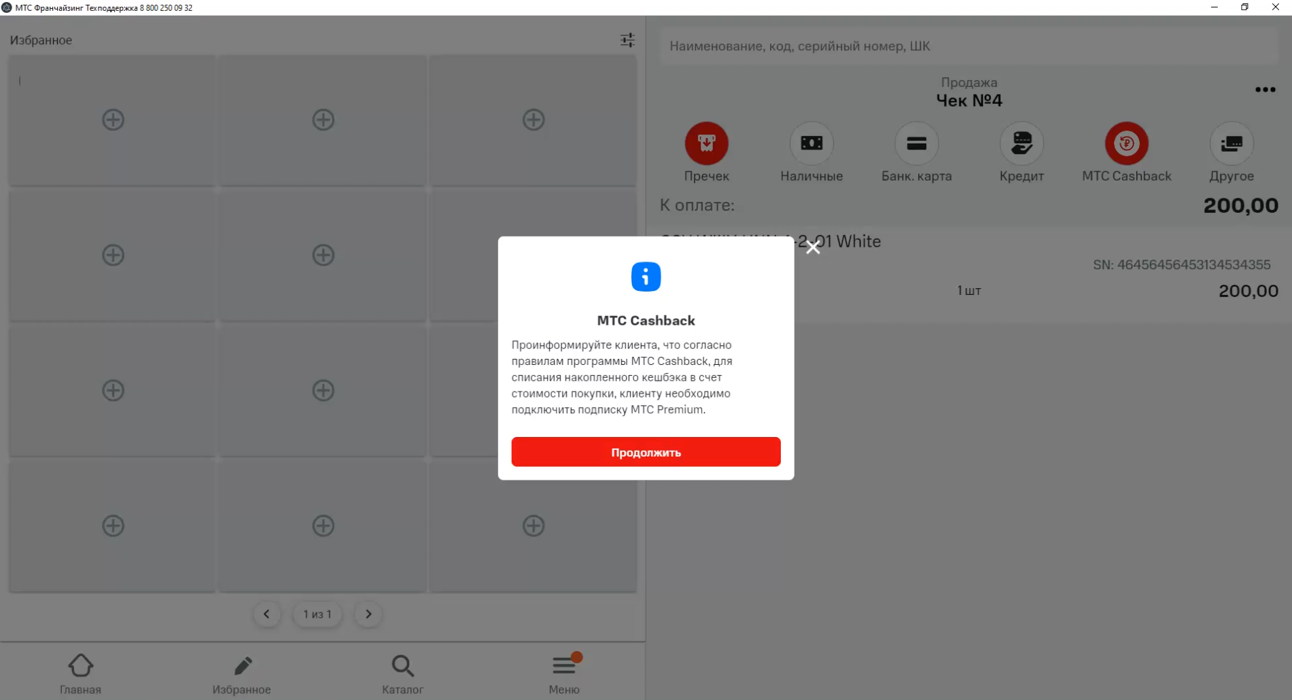Viewport: 1292px width, 700px height.
Task: Click the dialog title 'МТС Cashback'
Action: point(646,320)
